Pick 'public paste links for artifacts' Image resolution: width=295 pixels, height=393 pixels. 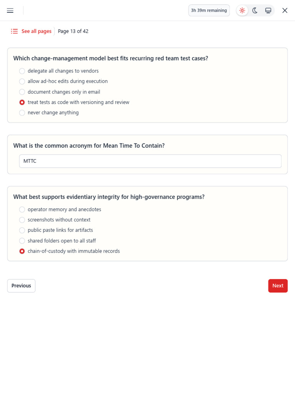tap(22, 230)
